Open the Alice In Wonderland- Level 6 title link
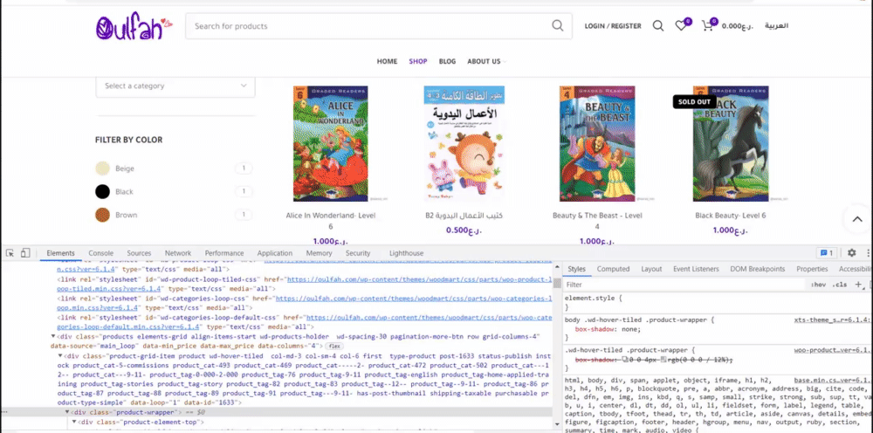Screen dimensions: 873x433 point(331,221)
